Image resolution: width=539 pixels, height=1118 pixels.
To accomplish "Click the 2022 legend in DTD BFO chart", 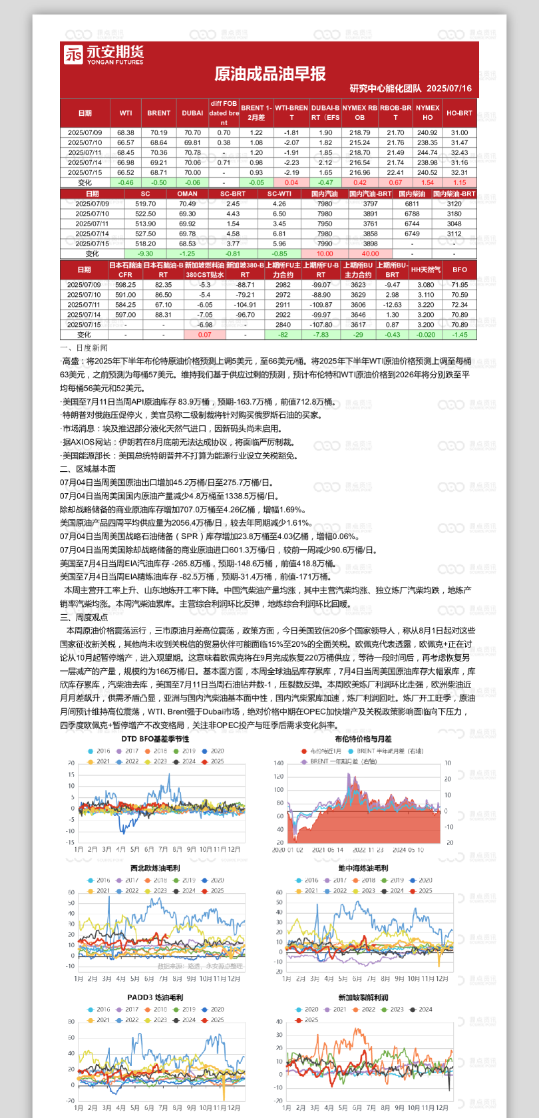I will pos(128,761).
